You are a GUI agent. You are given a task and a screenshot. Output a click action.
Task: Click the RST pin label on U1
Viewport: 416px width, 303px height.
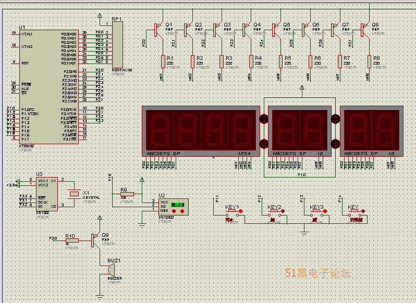pyautogui.click(x=25, y=64)
